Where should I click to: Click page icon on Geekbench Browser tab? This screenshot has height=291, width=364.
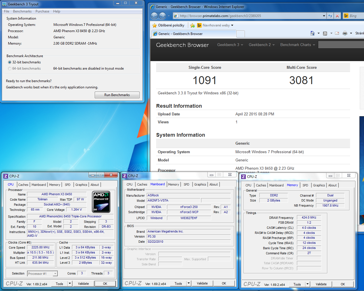click(155, 34)
